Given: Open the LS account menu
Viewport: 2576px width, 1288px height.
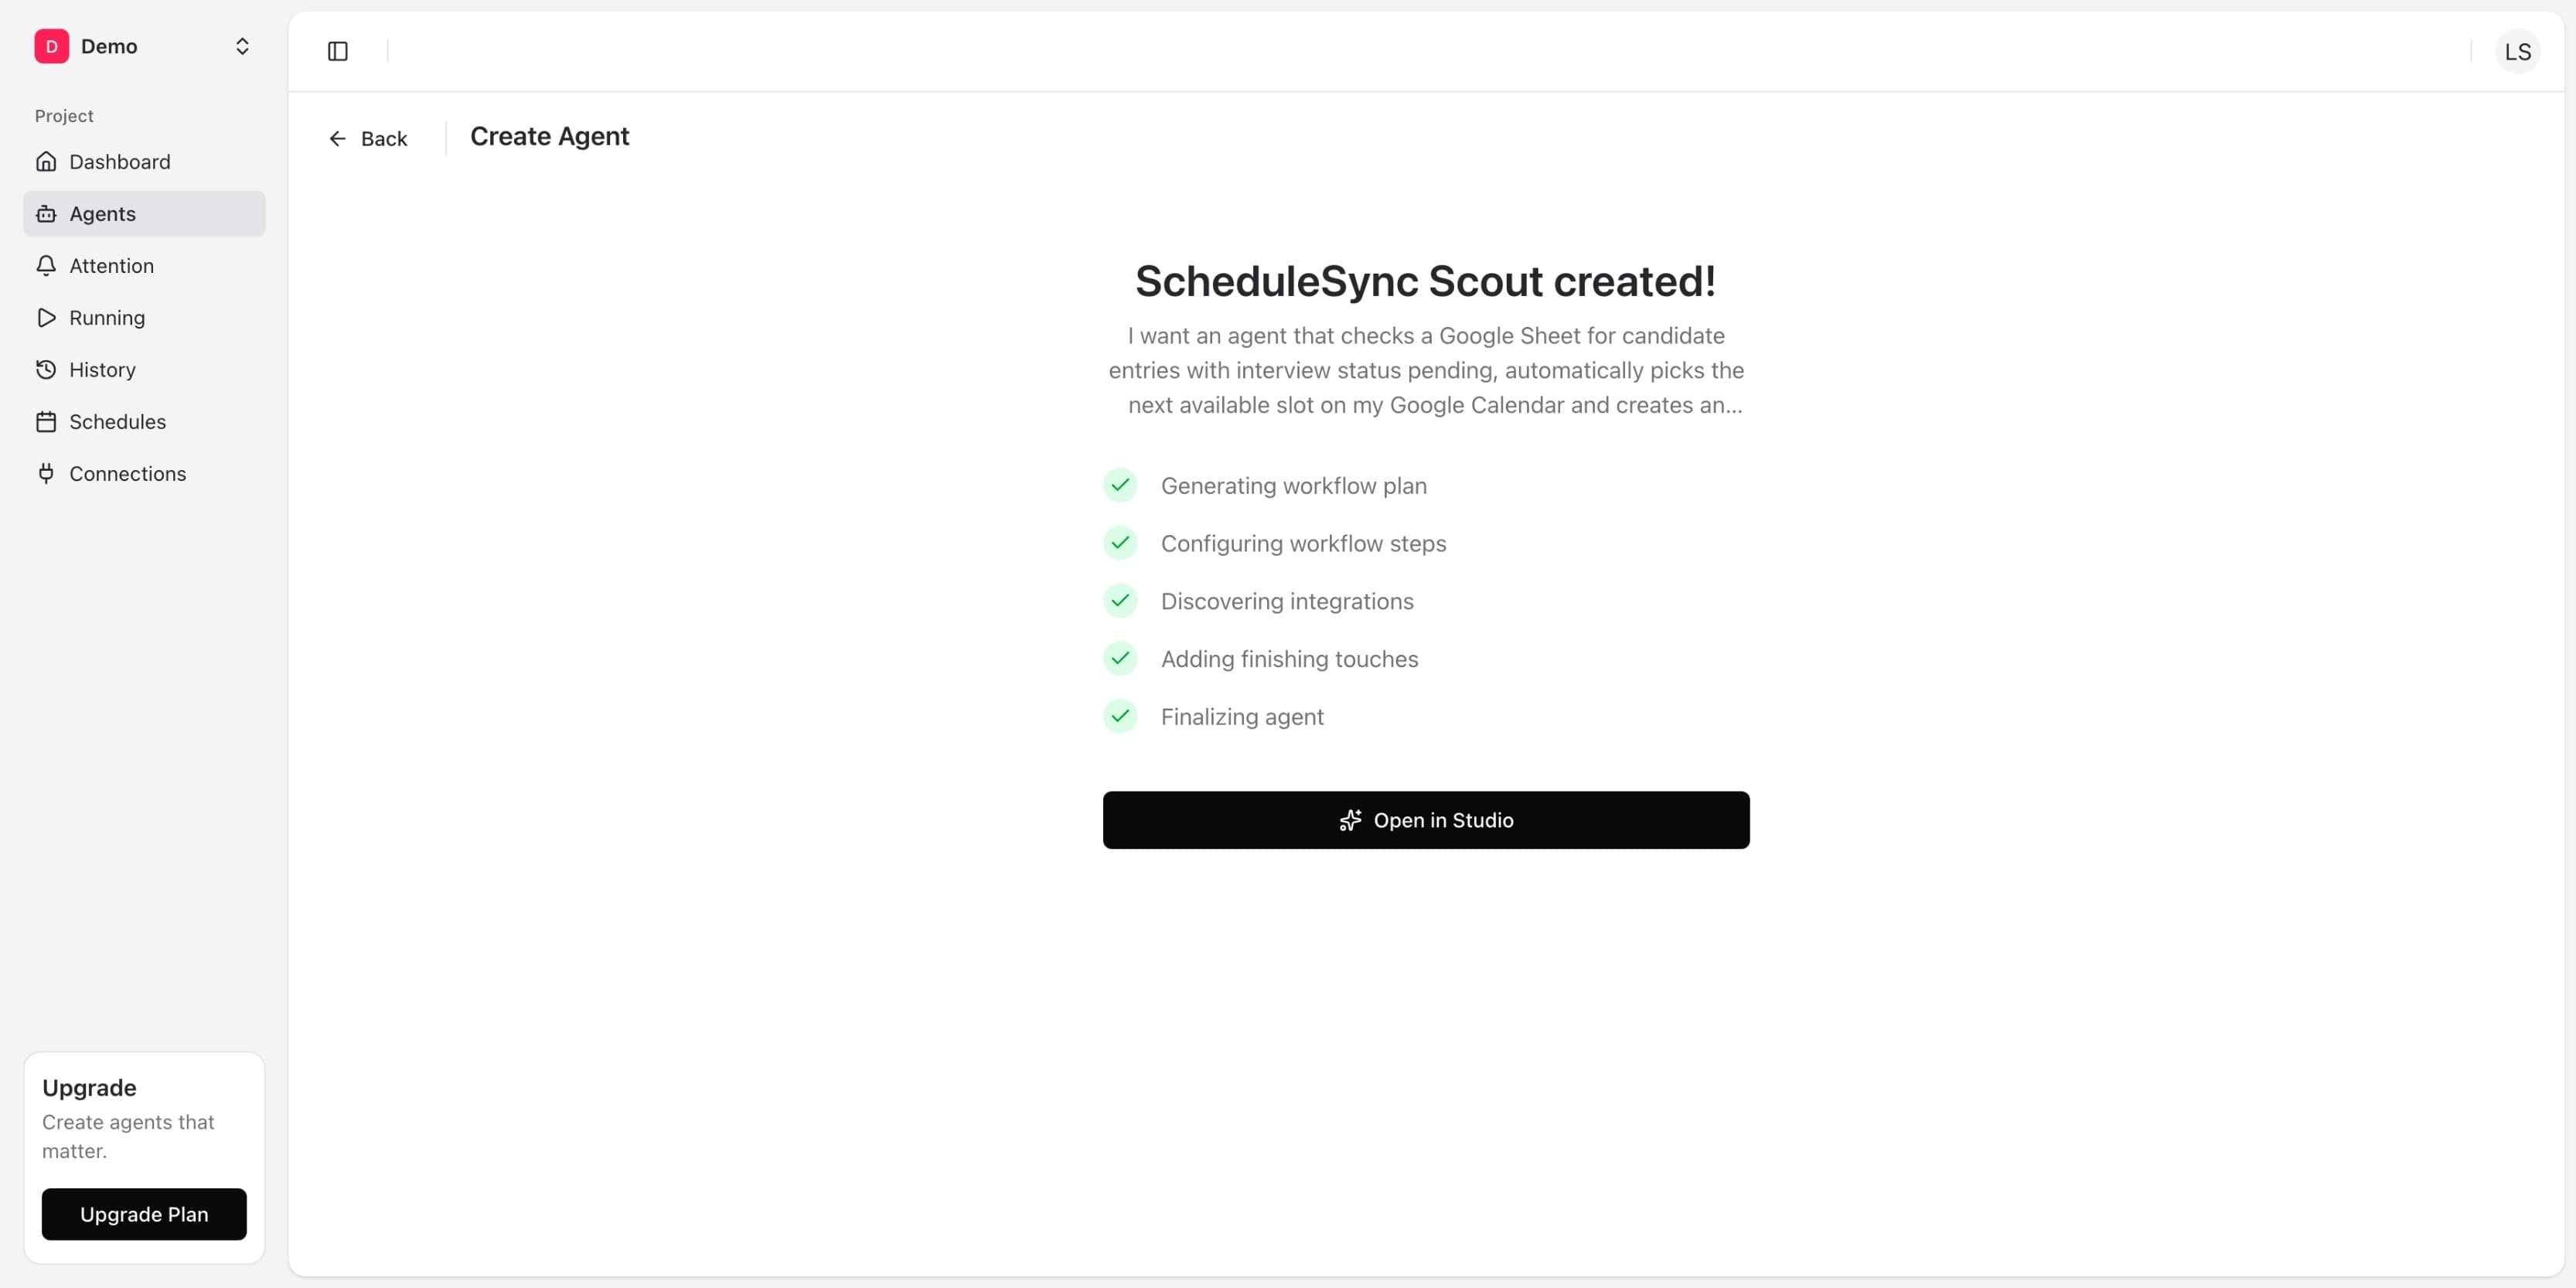Looking at the screenshot, I should pos(2518,51).
